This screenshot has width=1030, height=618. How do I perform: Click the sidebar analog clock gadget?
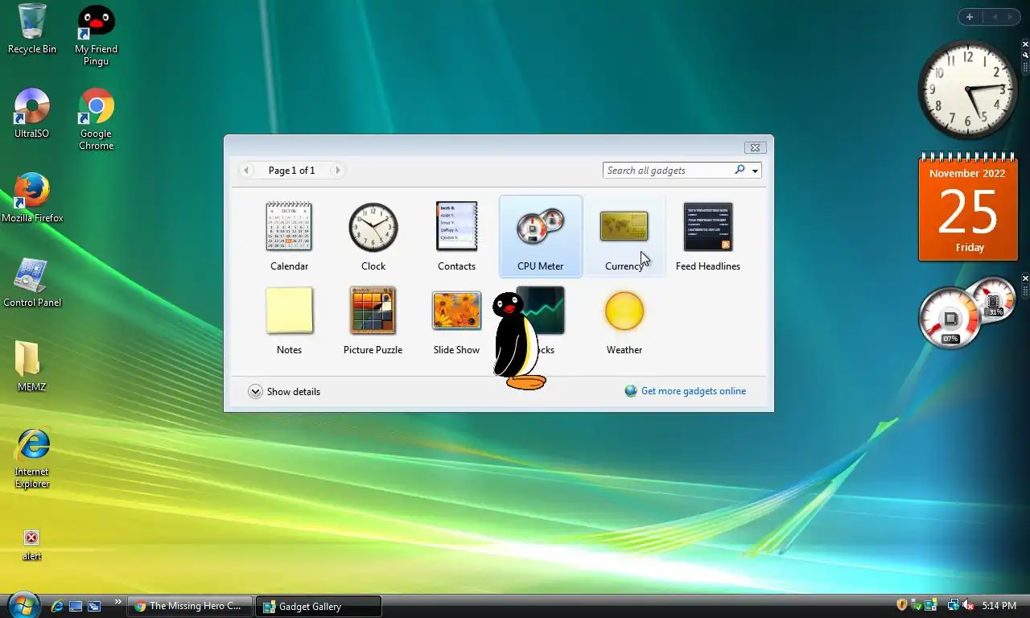968,89
